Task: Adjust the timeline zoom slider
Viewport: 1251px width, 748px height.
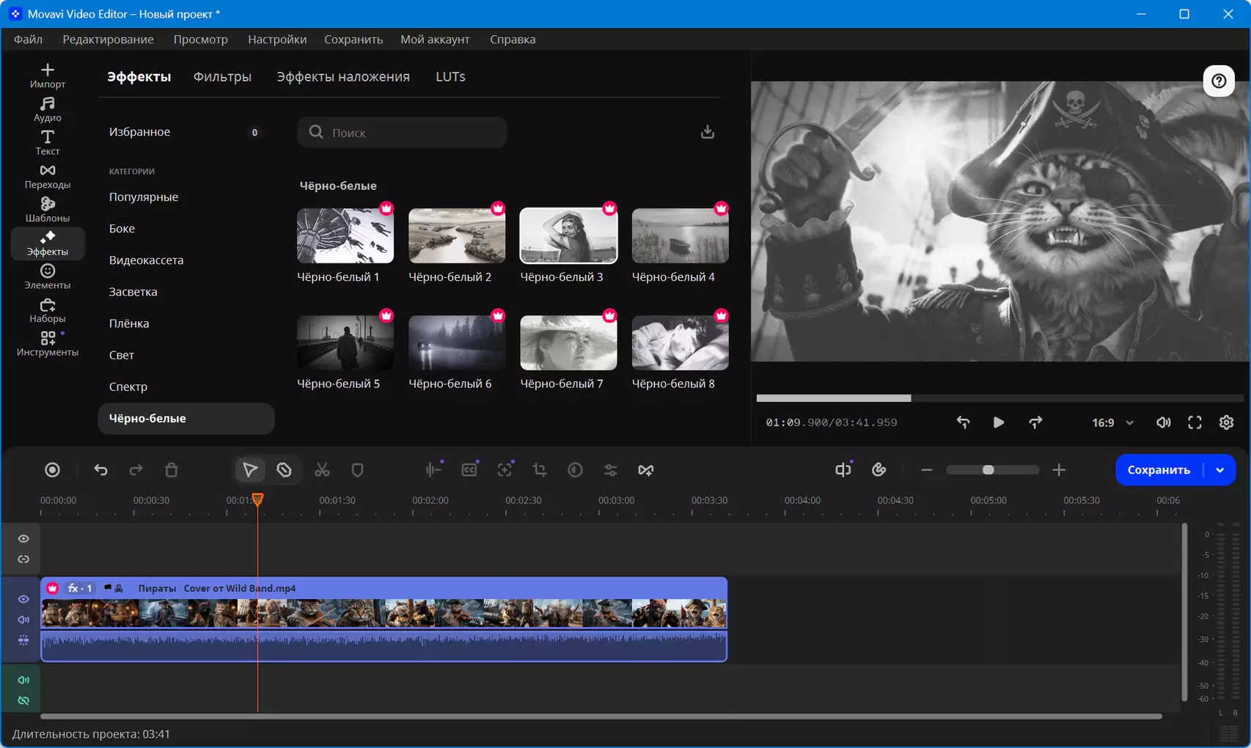Action: pos(992,470)
